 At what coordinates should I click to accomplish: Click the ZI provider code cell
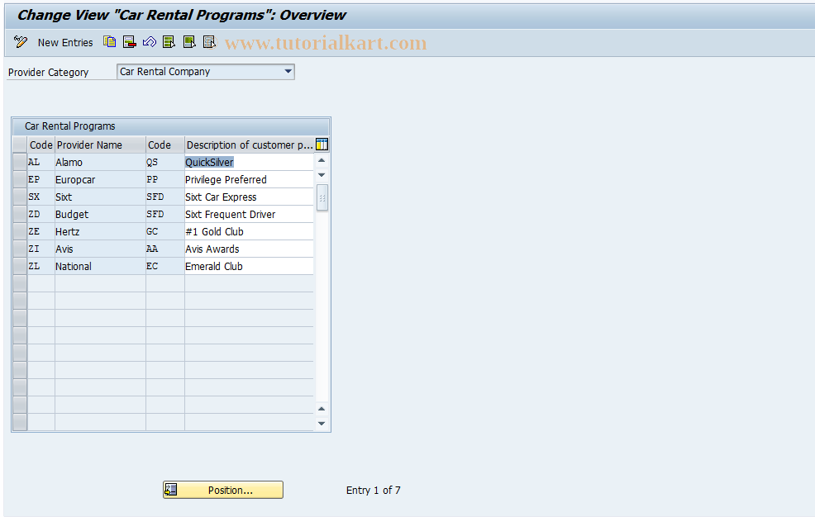[x=41, y=249]
